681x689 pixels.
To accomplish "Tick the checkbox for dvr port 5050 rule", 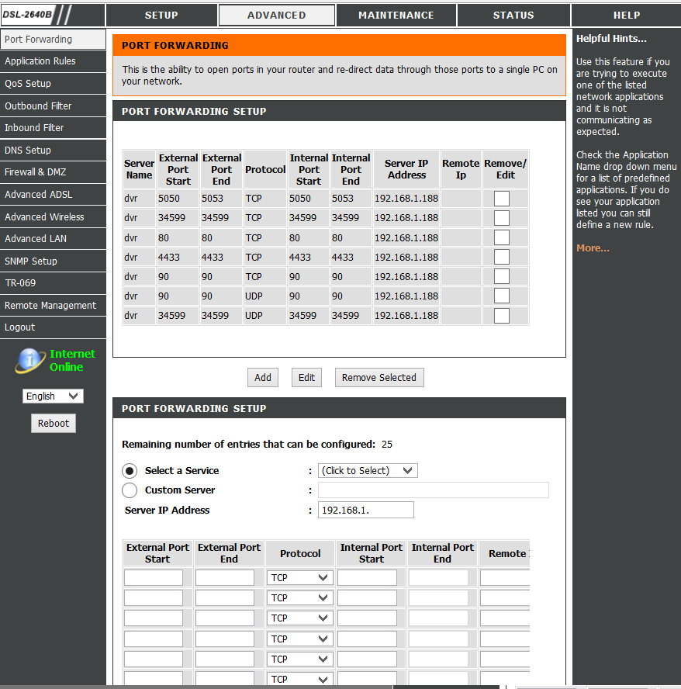I will click(501, 199).
